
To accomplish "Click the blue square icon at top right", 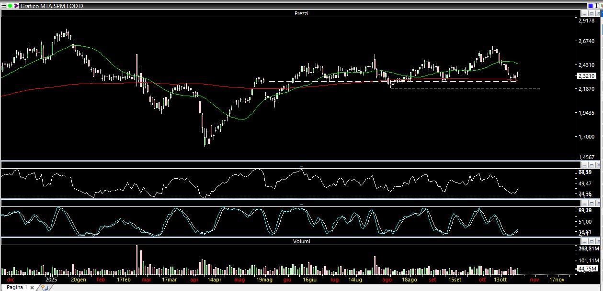I will coord(590,6).
